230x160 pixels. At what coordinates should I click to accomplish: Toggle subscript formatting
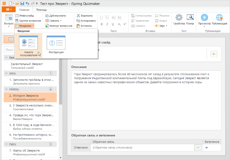coord(119,24)
